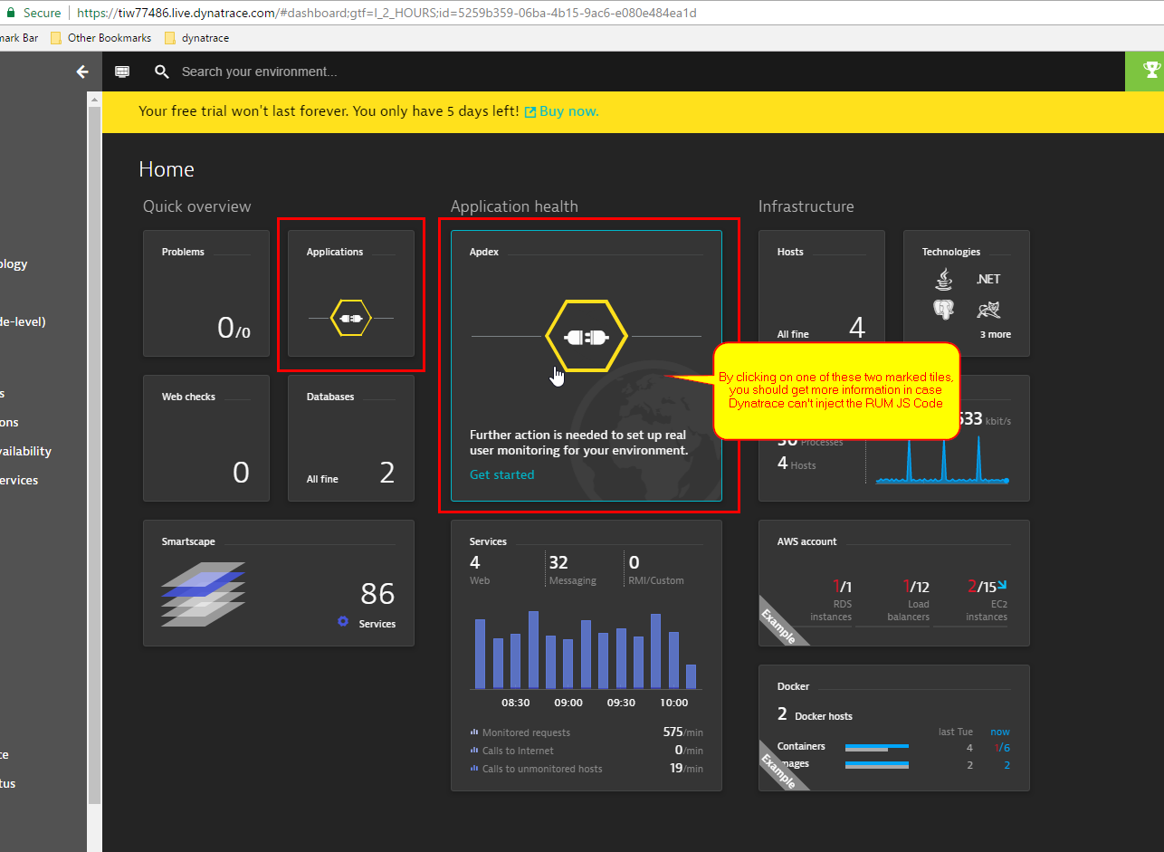This screenshot has width=1164, height=852.
Task: Click the plug icon in the Applications tile
Action: (x=351, y=318)
